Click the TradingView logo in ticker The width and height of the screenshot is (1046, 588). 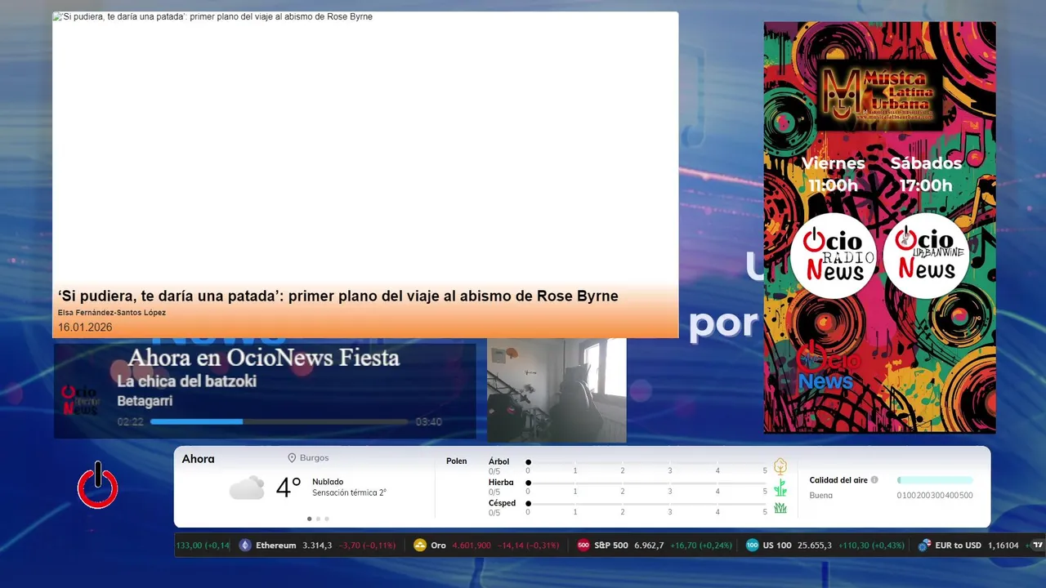1039,545
